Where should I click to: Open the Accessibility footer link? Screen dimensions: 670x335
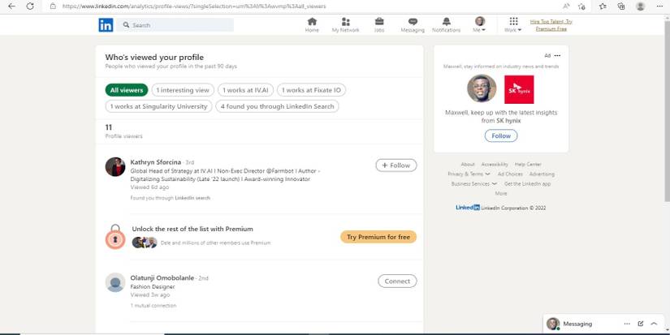coord(495,165)
